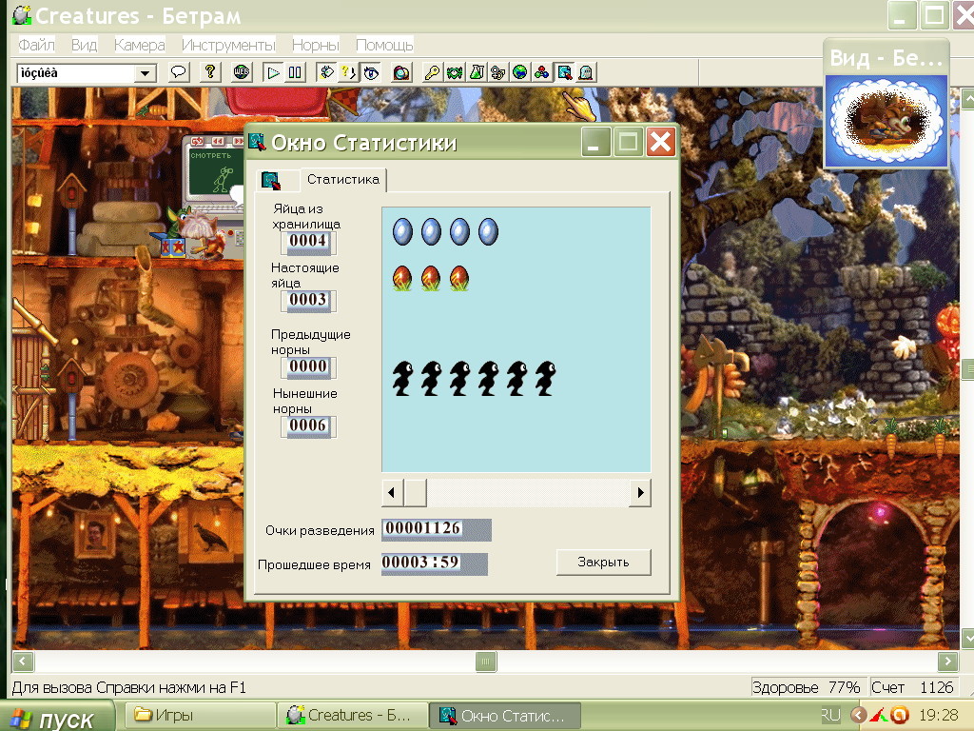
Task: Click the third red real egg
Action: [x=459, y=278]
